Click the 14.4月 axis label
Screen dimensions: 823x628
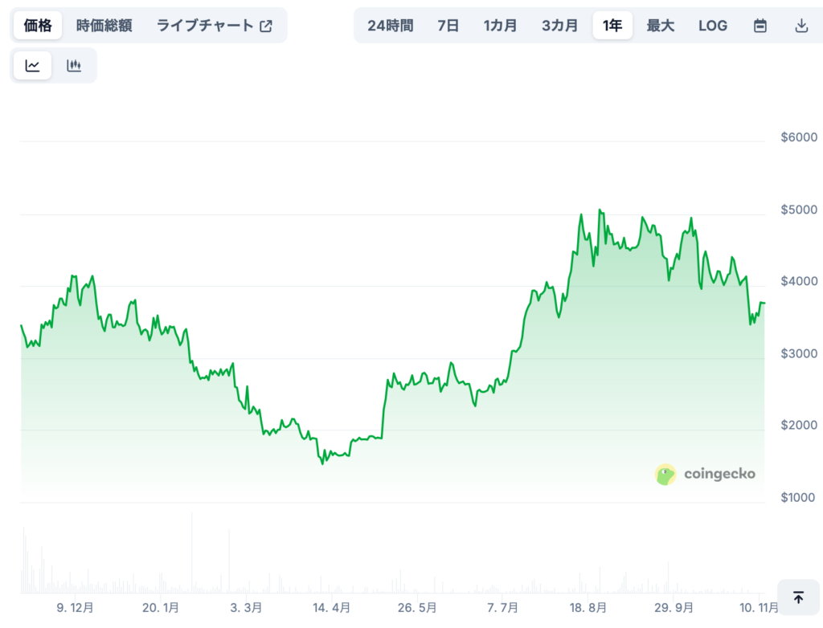click(x=330, y=609)
